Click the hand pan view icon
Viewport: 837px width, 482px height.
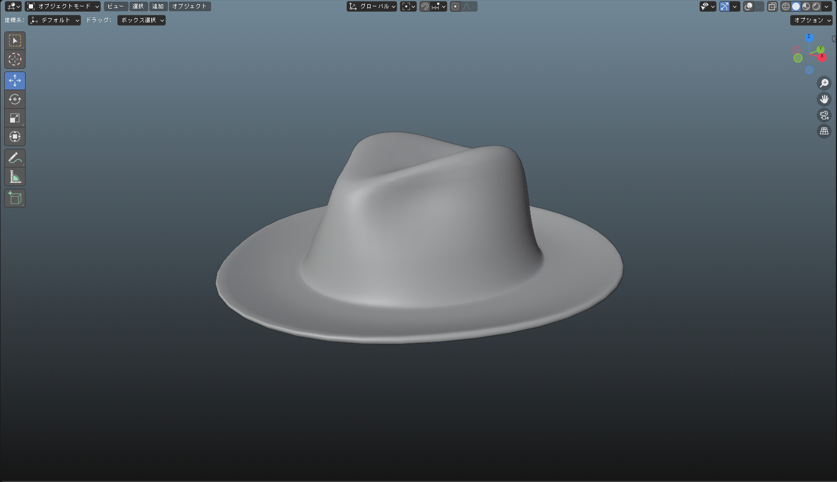pos(824,99)
